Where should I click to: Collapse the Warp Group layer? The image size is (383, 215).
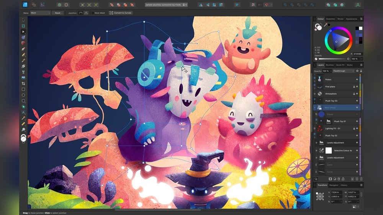pos(314,107)
